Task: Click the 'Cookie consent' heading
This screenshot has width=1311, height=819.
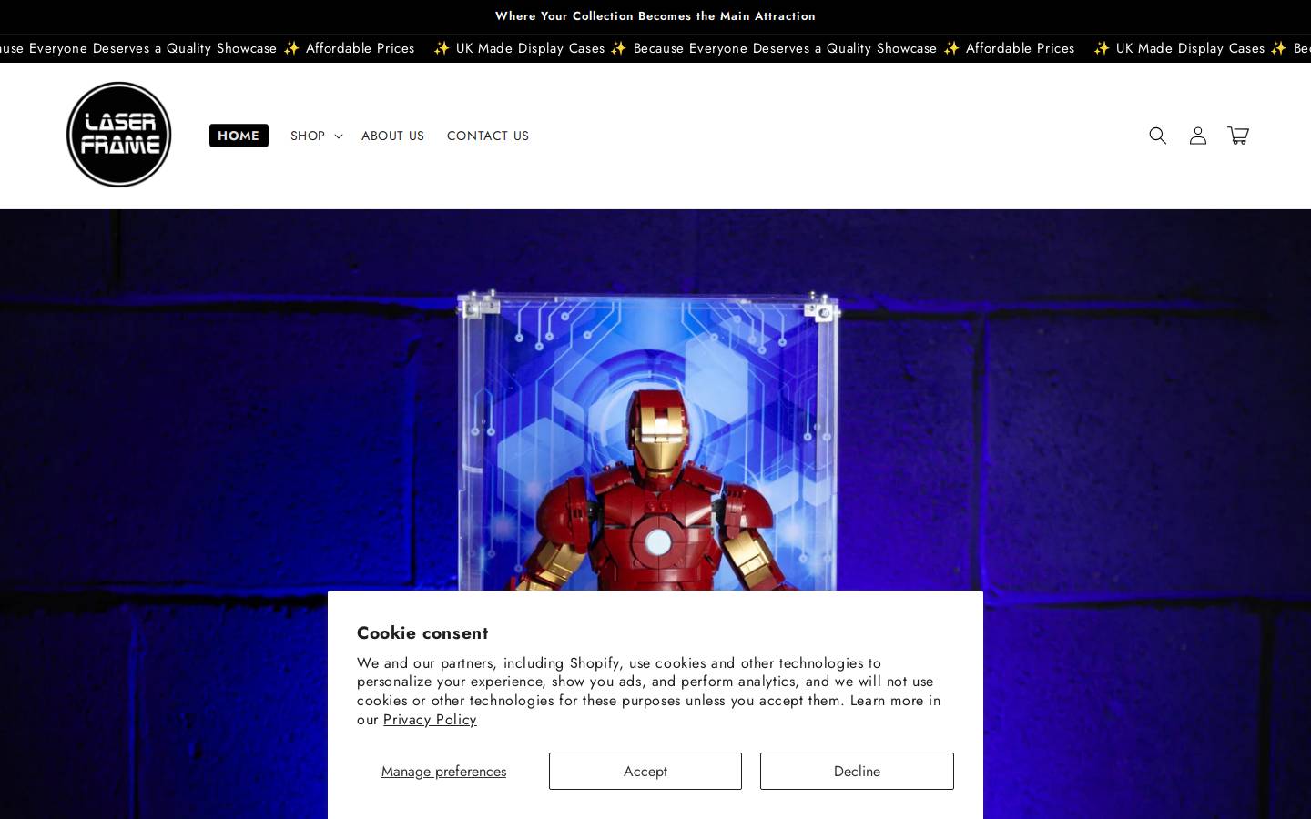Action: coord(422,632)
